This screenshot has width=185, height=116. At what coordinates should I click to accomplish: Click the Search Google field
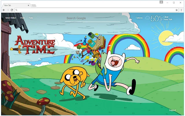[92, 18]
